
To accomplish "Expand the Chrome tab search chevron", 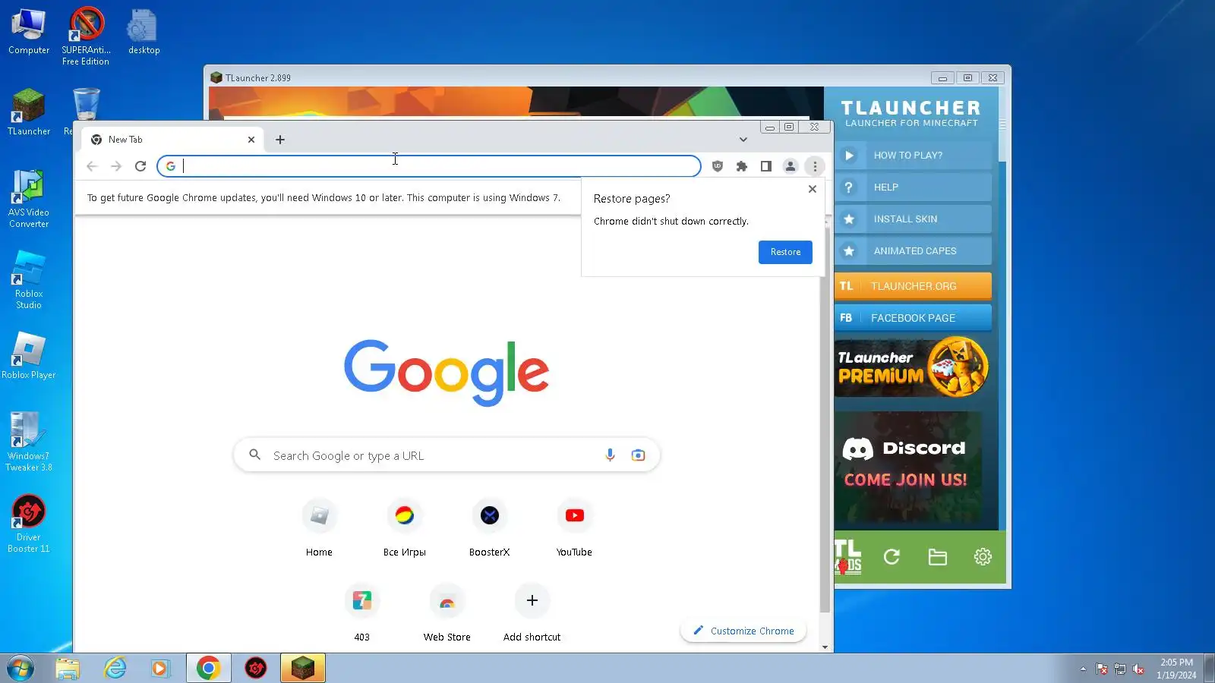I will coord(743,140).
